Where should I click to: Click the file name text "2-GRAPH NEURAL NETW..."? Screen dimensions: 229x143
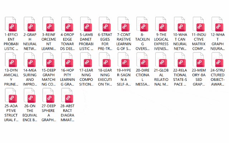tap(30, 41)
